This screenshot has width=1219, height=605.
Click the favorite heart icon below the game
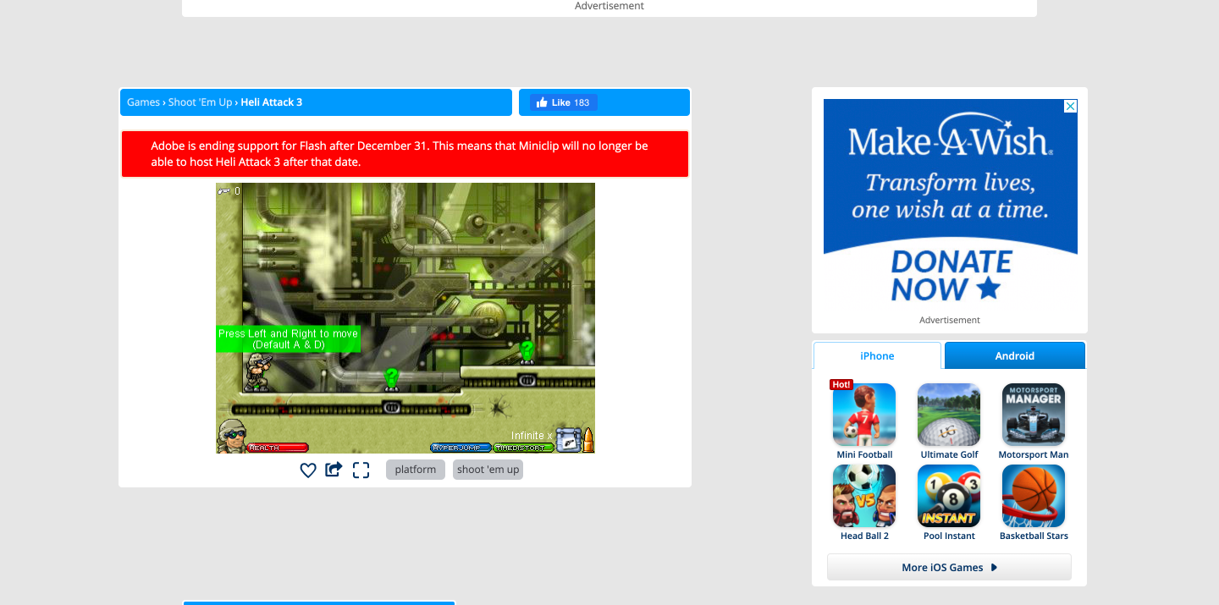click(x=308, y=470)
